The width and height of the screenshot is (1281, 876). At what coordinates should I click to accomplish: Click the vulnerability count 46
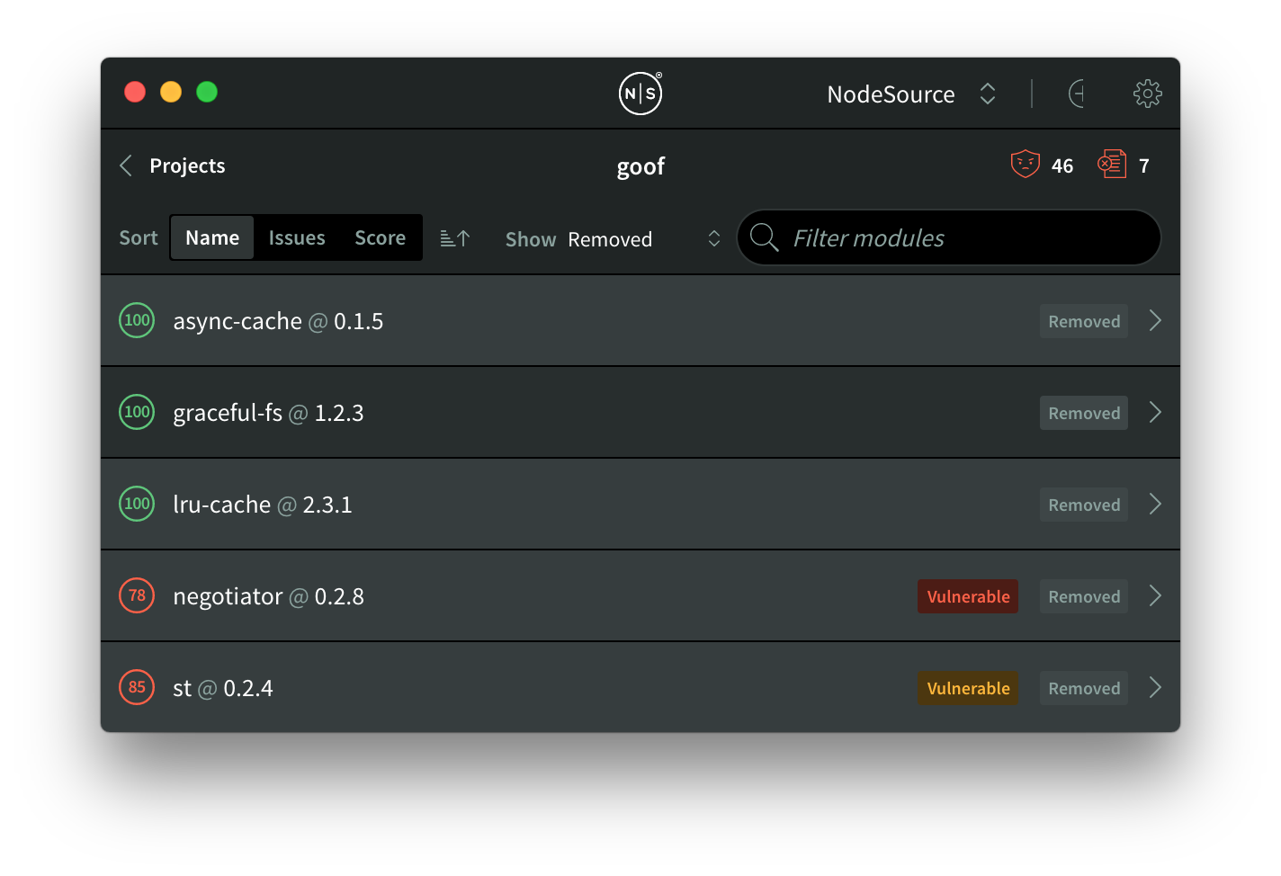1062,165
